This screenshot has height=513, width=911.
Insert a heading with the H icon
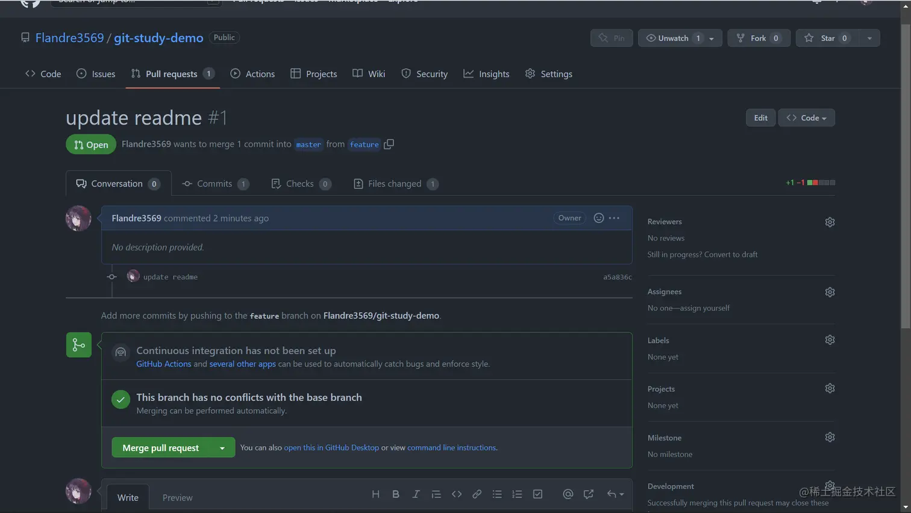tap(375, 494)
